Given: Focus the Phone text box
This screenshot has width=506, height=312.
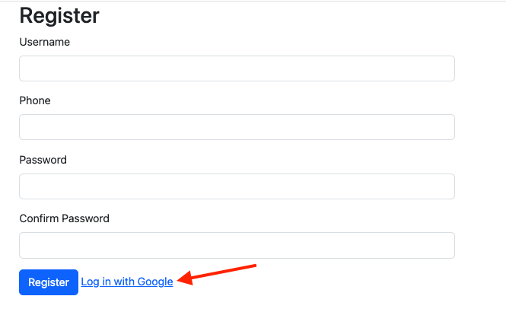Looking at the screenshot, I should tap(237, 127).
